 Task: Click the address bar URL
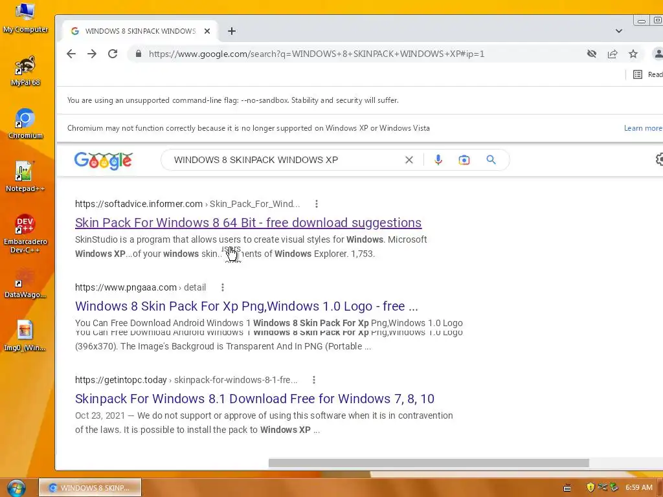(x=316, y=54)
